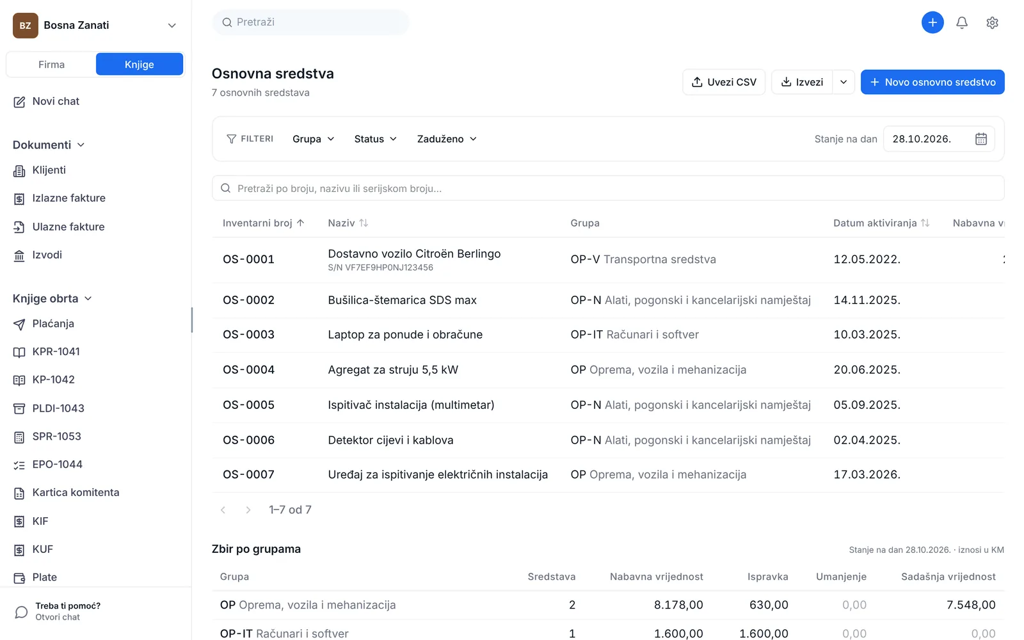
Task: Open the Treba ti pomoć chat link
Action: pyautogui.click(x=58, y=612)
